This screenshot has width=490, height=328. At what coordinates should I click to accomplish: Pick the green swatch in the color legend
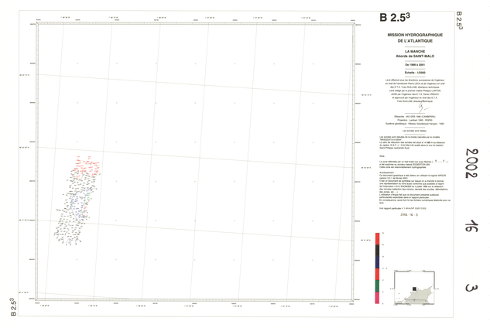click(377, 285)
